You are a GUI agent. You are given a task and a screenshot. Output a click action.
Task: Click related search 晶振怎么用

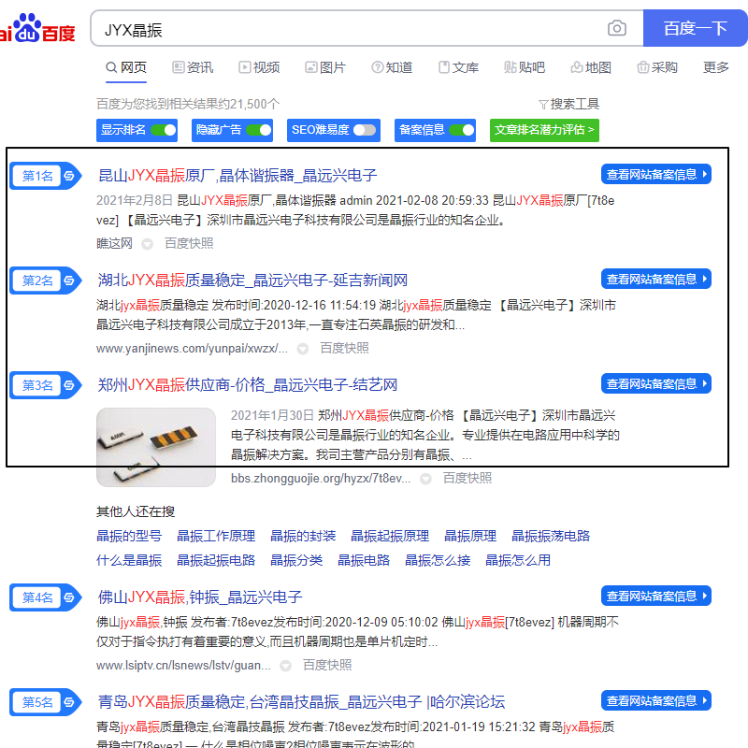pyautogui.click(x=518, y=560)
